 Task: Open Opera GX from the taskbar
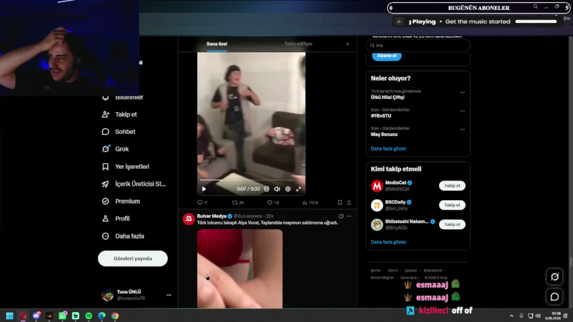point(23,316)
